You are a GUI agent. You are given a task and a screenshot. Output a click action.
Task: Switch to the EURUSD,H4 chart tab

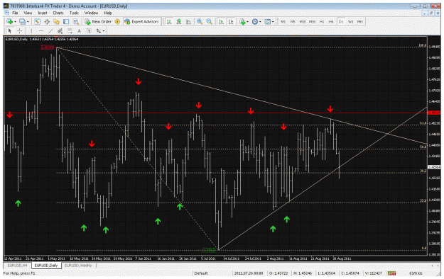click(x=18, y=266)
